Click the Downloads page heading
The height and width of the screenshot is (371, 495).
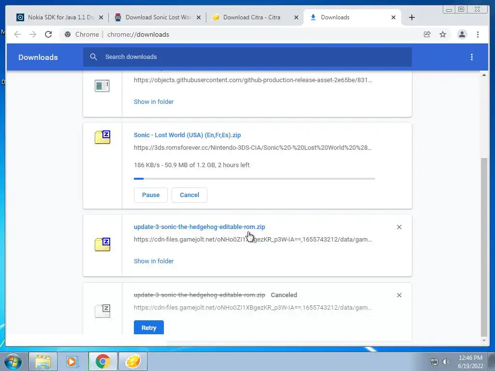click(x=38, y=57)
